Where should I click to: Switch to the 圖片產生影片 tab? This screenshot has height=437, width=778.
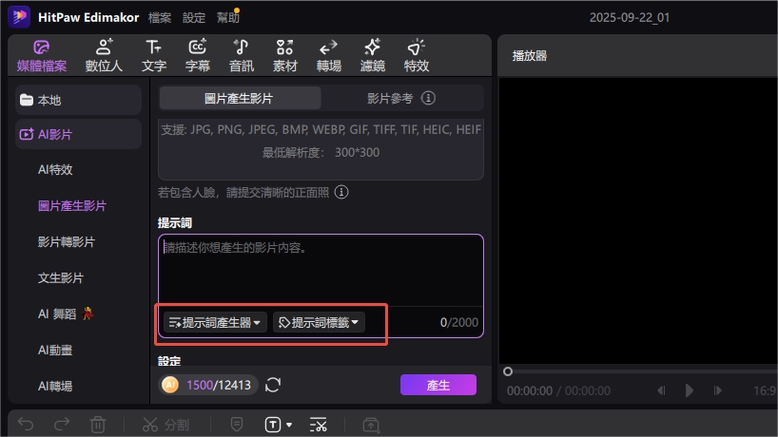[x=240, y=98]
